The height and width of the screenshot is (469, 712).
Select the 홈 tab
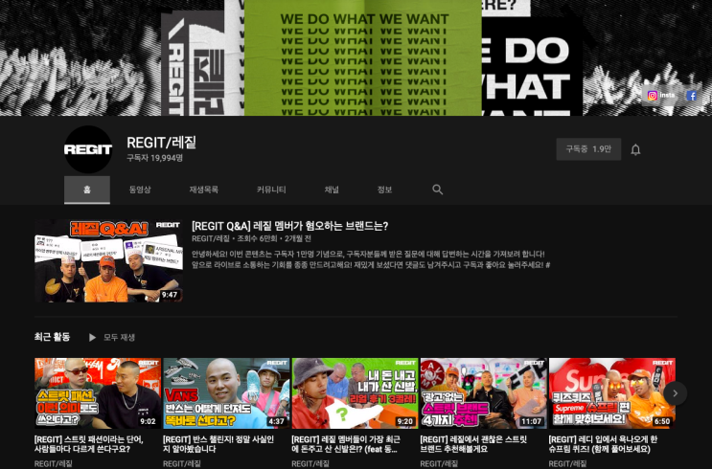87,190
